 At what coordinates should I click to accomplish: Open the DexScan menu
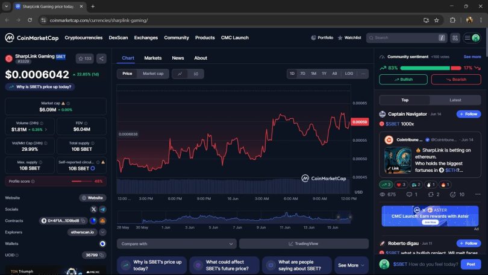click(118, 37)
